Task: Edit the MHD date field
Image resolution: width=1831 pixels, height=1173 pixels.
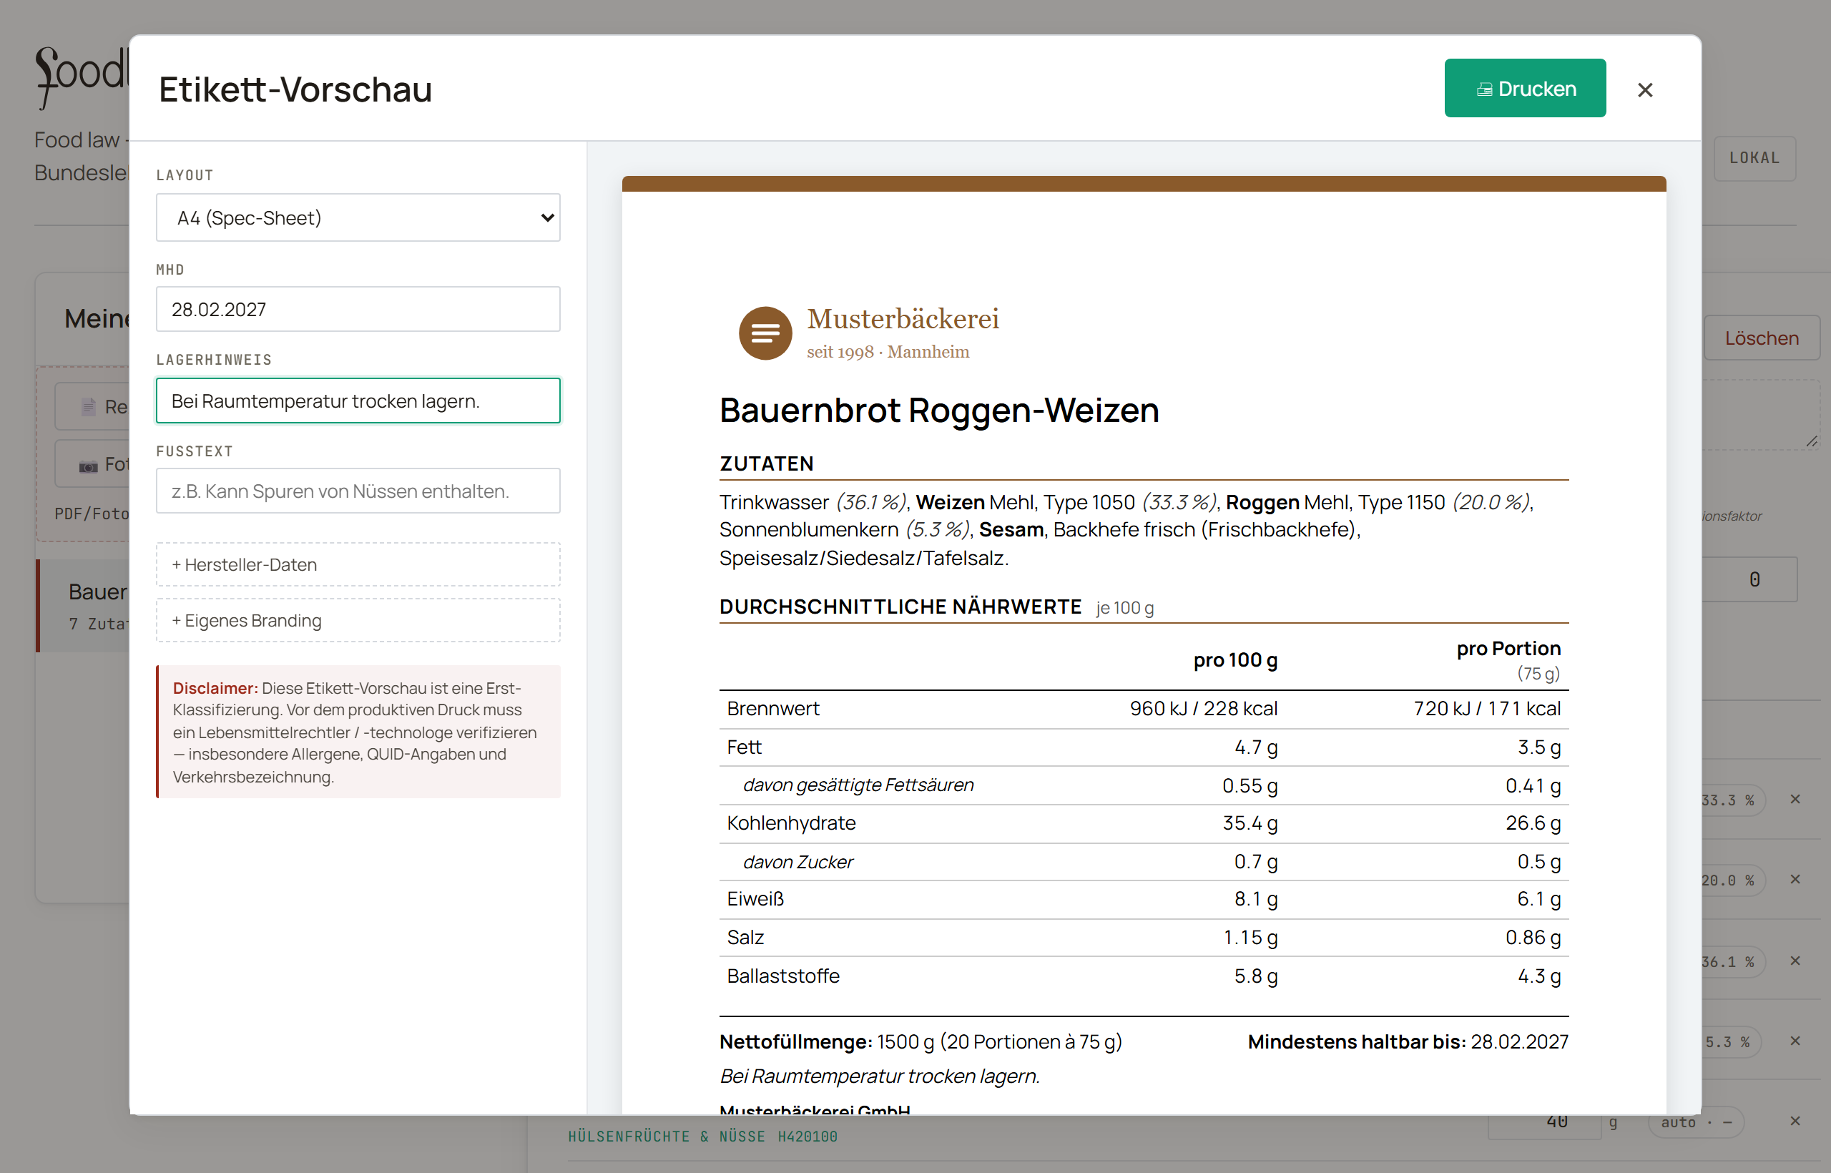Action: click(358, 309)
